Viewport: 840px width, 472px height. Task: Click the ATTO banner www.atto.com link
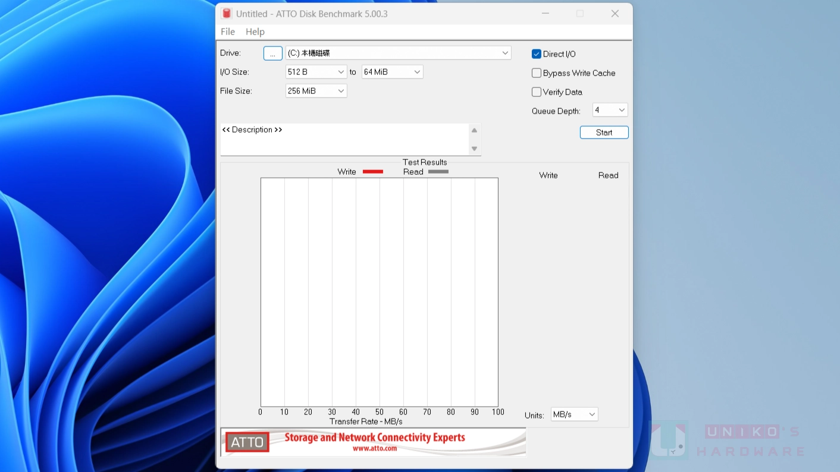375,448
